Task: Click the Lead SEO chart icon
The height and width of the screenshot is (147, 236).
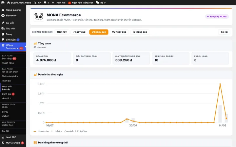Action: (x=3, y=137)
